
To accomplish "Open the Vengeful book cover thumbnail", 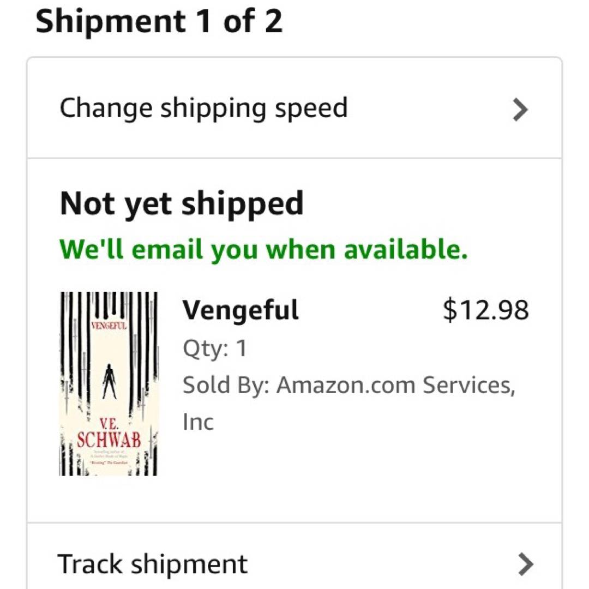I will 109,383.
